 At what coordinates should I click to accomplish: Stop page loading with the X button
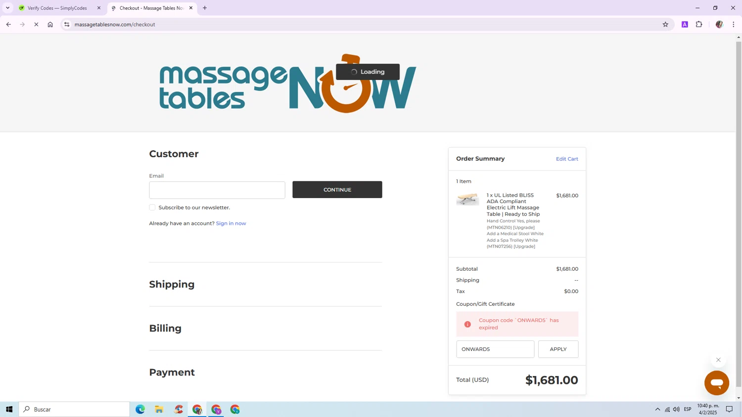pyautogui.click(x=36, y=24)
